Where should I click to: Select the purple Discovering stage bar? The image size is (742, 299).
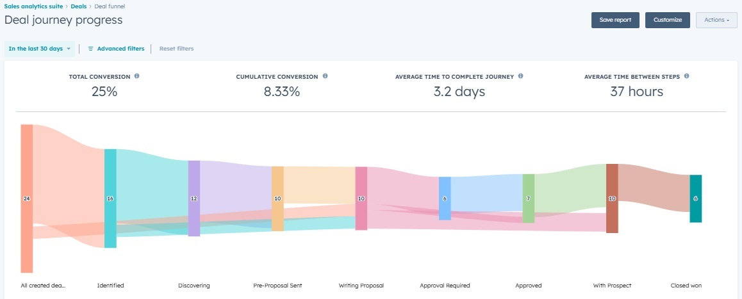(x=194, y=198)
